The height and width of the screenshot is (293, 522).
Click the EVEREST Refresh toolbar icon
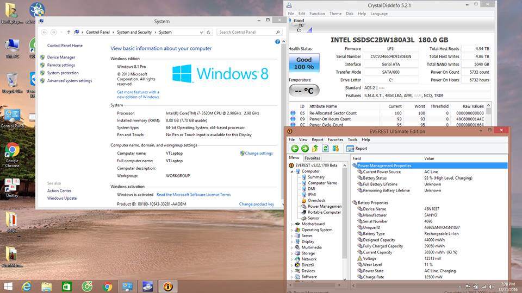pyautogui.click(x=325, y=149)
